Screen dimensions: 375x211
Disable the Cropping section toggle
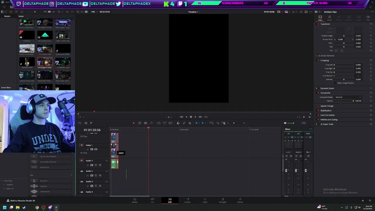318,60
